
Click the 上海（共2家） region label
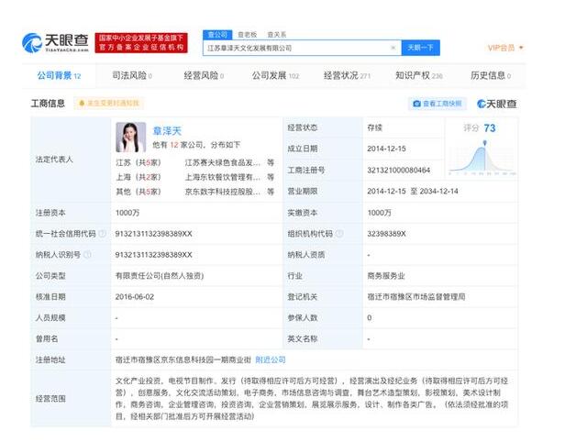pos(138,177)
